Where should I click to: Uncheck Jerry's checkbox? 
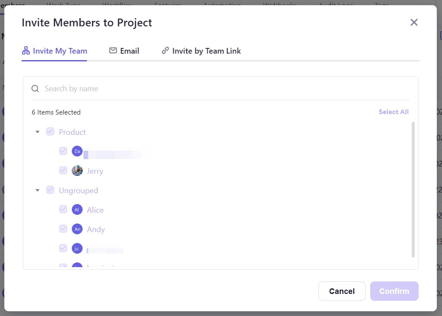coord(63,171)
